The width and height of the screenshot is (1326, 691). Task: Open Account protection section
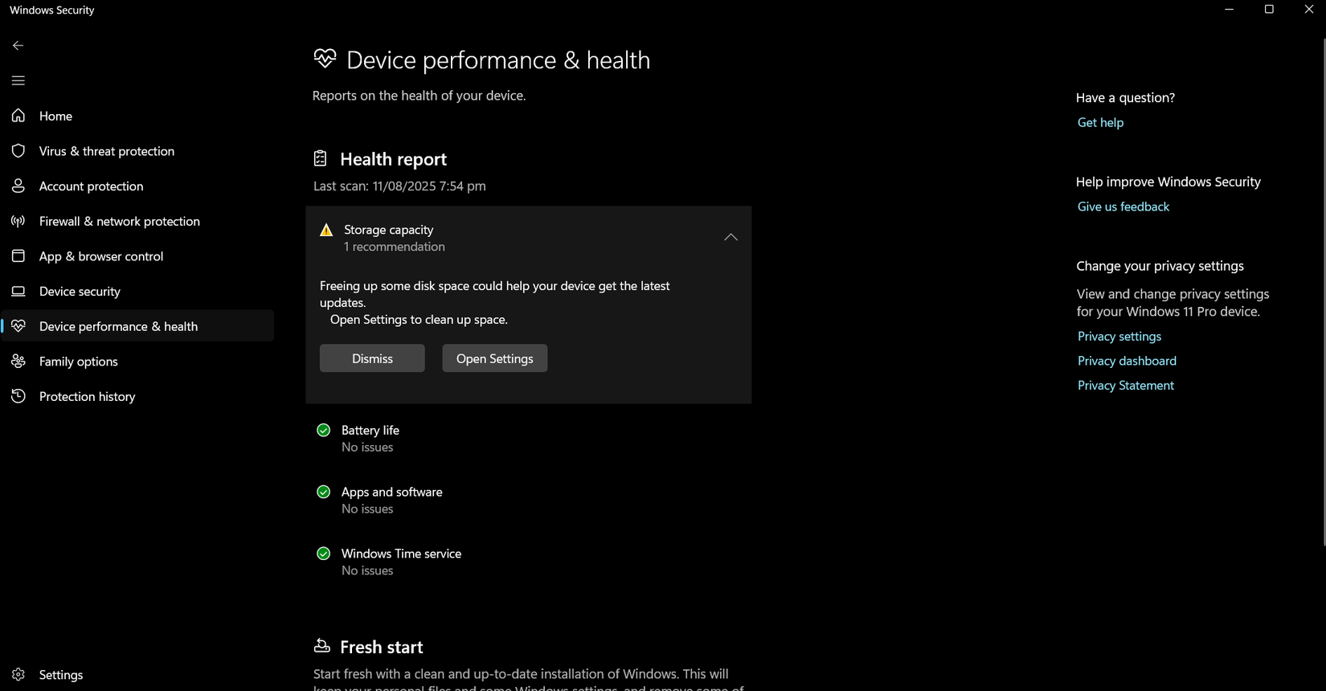138,186
